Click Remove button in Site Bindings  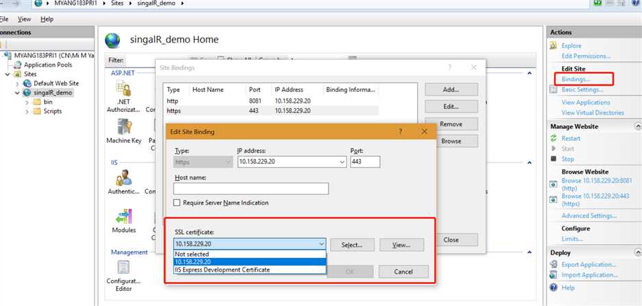click(x=451, y=123)
